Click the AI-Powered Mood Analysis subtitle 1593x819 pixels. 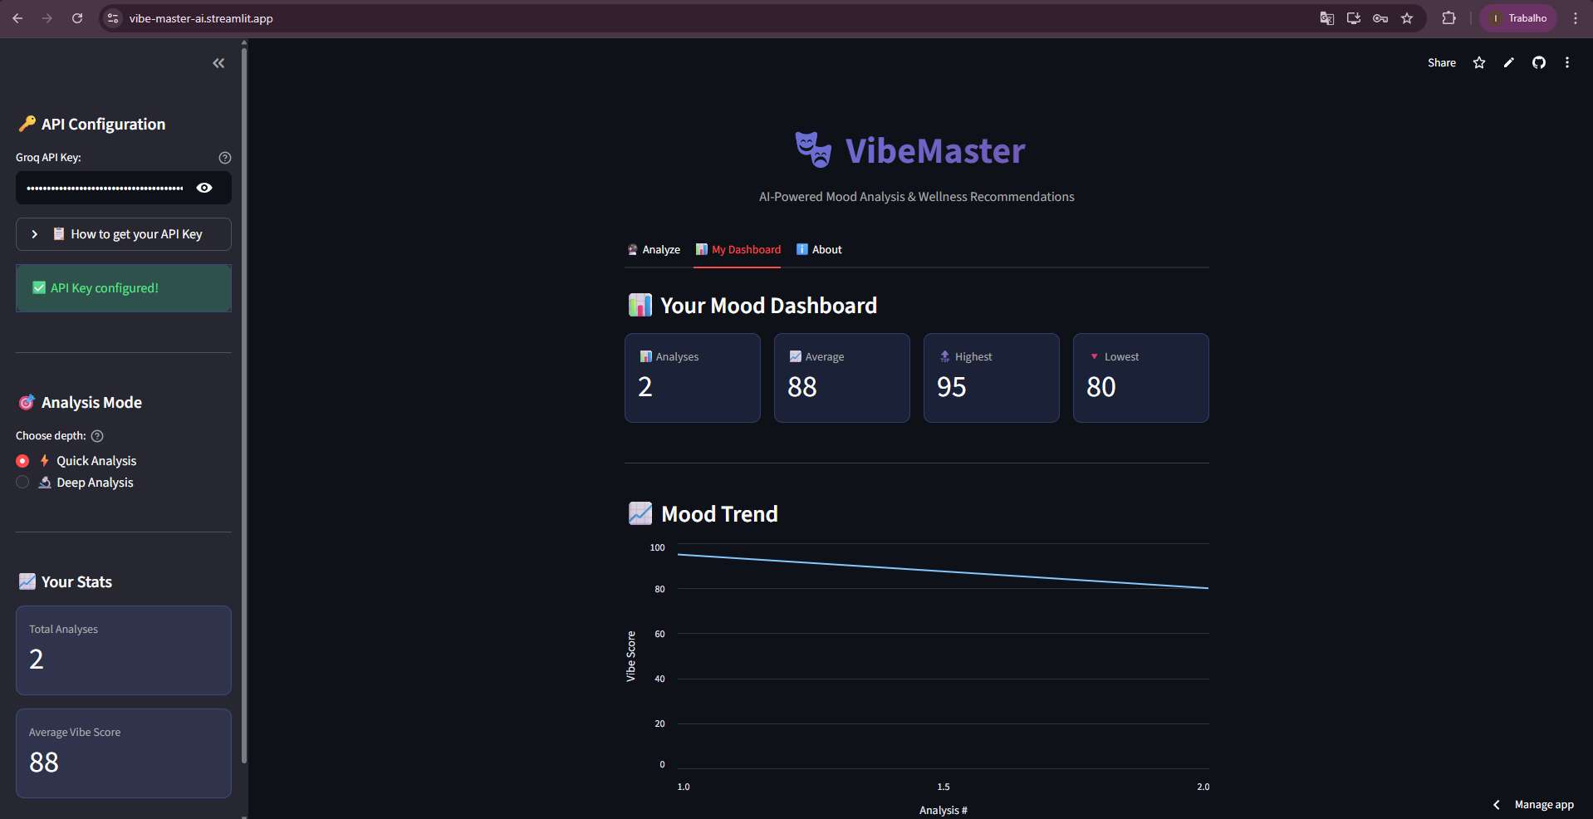coord(917,197)
